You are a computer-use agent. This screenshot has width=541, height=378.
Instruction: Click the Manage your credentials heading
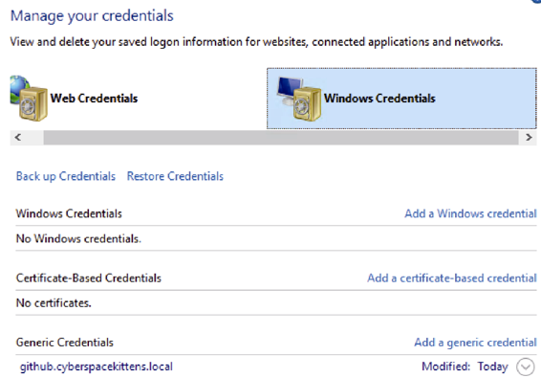coord(92,16)
